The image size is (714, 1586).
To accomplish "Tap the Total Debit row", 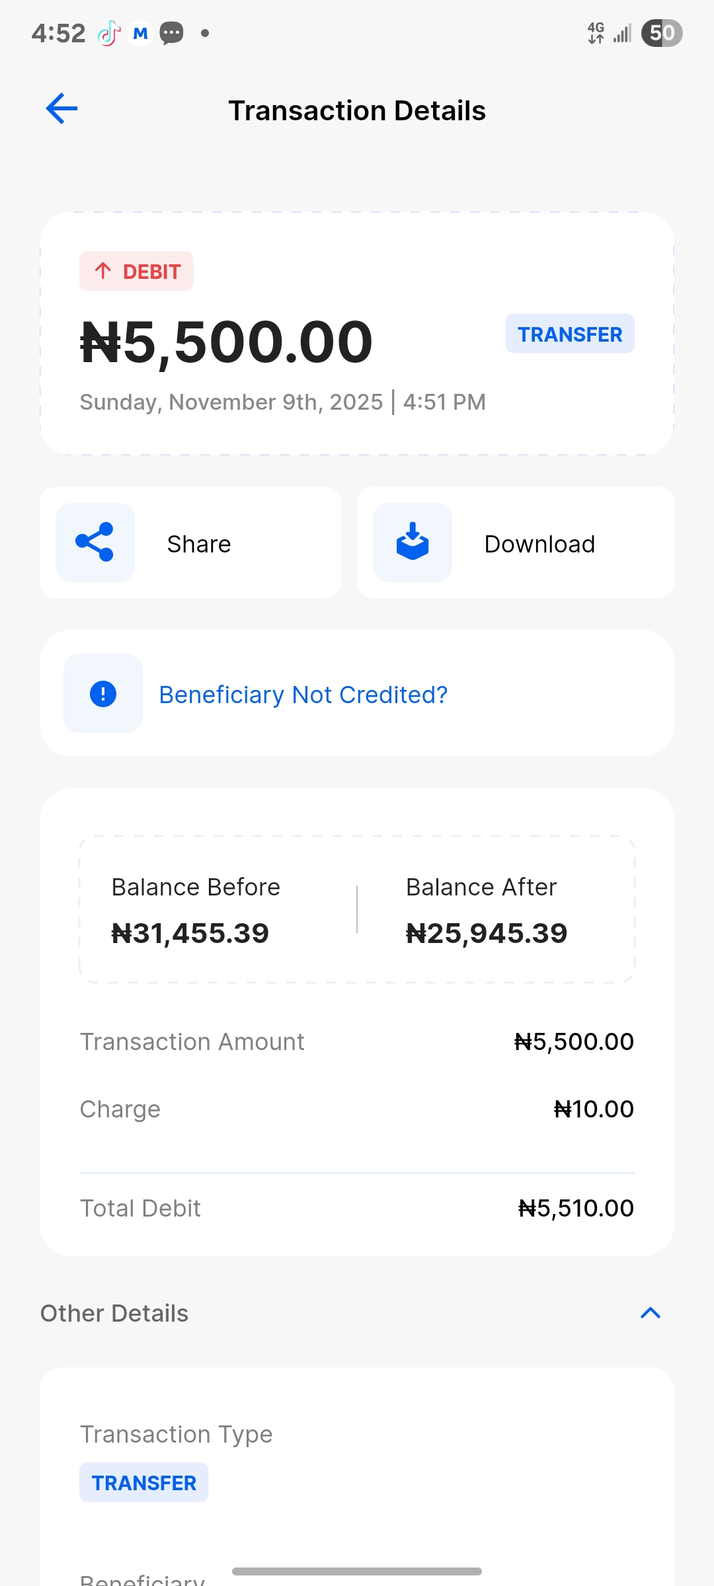I will point(357,1208).
